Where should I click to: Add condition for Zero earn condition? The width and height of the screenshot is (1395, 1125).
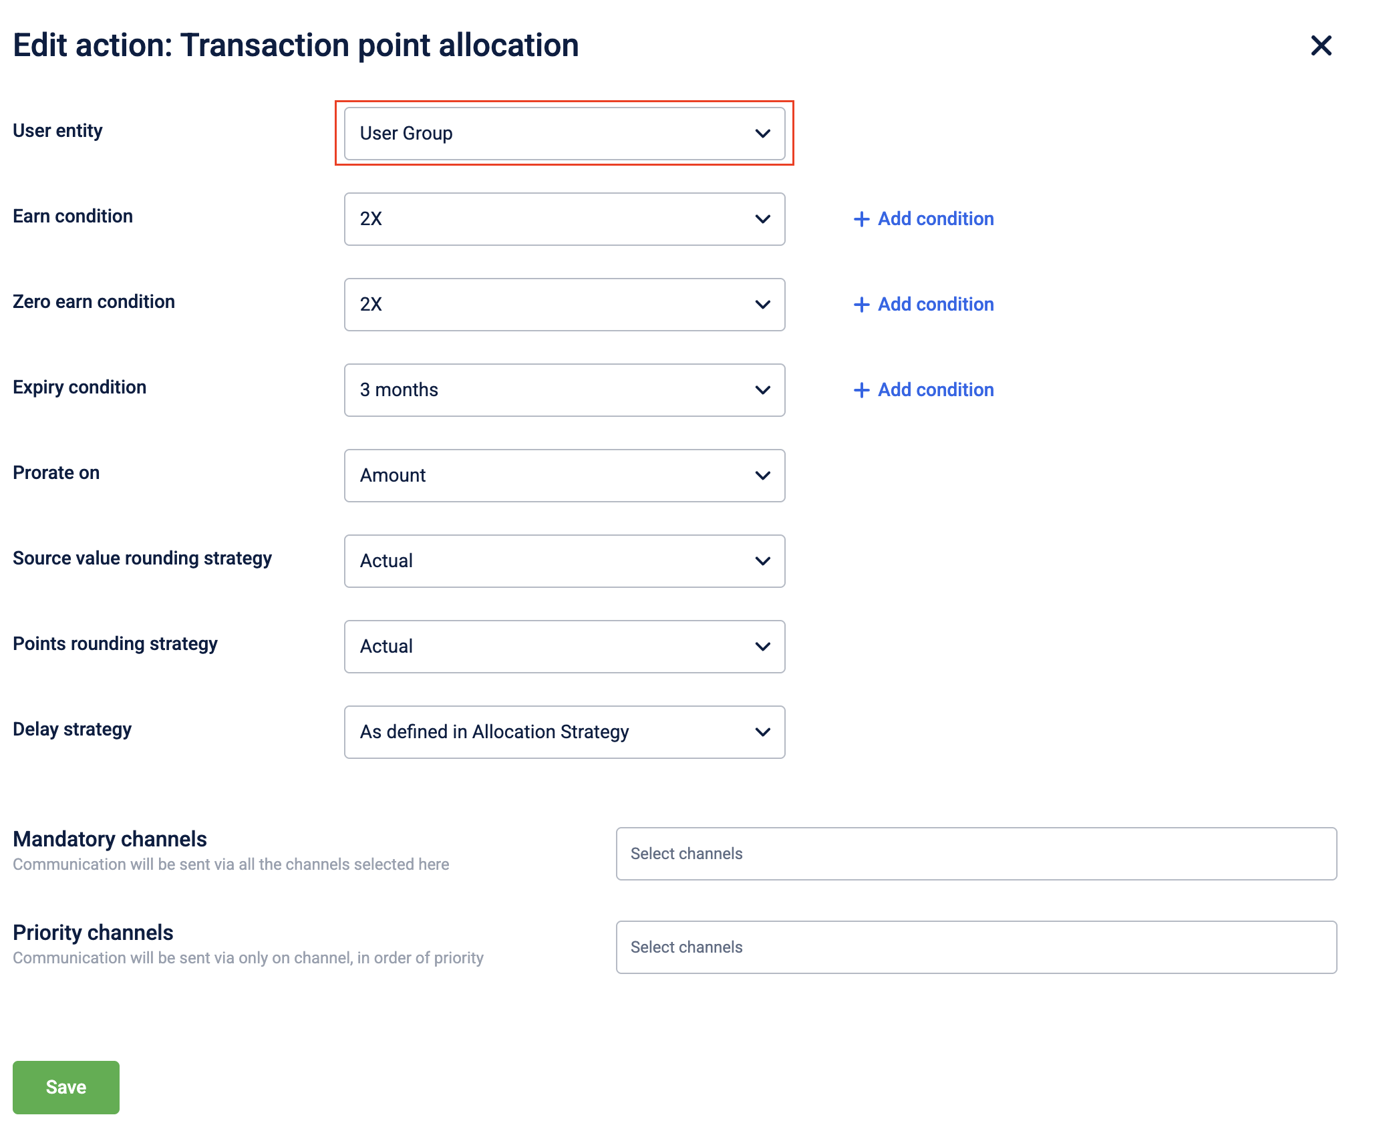(x=923, y=305)
